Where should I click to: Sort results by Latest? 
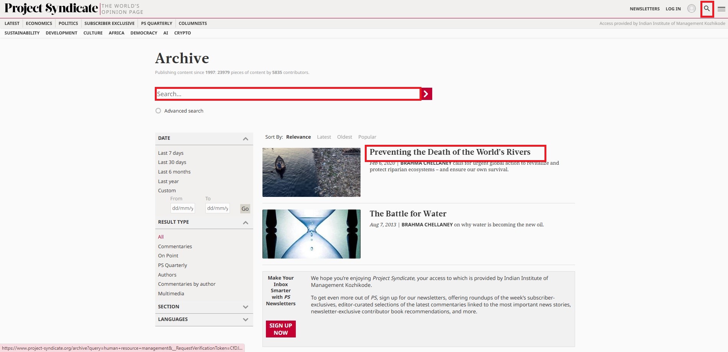[x=324, y=137]
